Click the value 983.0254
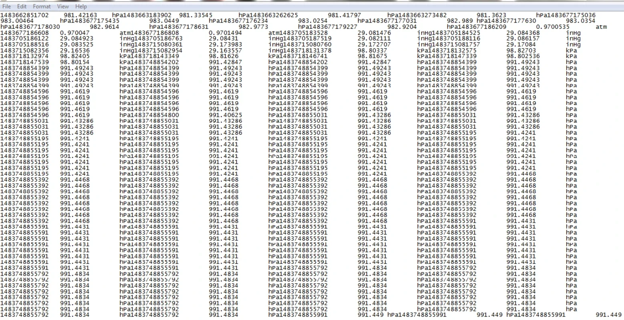624x320 pixels. tap(313, 21)
